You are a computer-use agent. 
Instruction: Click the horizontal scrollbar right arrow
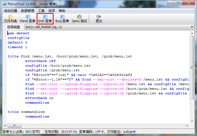187,126
